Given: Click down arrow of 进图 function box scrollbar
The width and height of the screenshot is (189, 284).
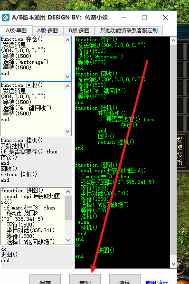Looking at the screenshot, I should click(68, 240).
